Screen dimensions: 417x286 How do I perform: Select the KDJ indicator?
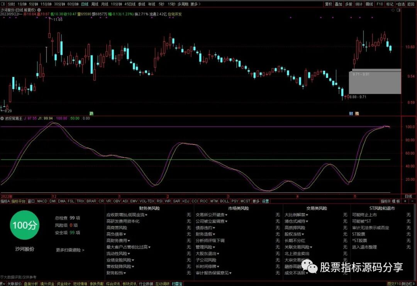click(x=186, y=201)
